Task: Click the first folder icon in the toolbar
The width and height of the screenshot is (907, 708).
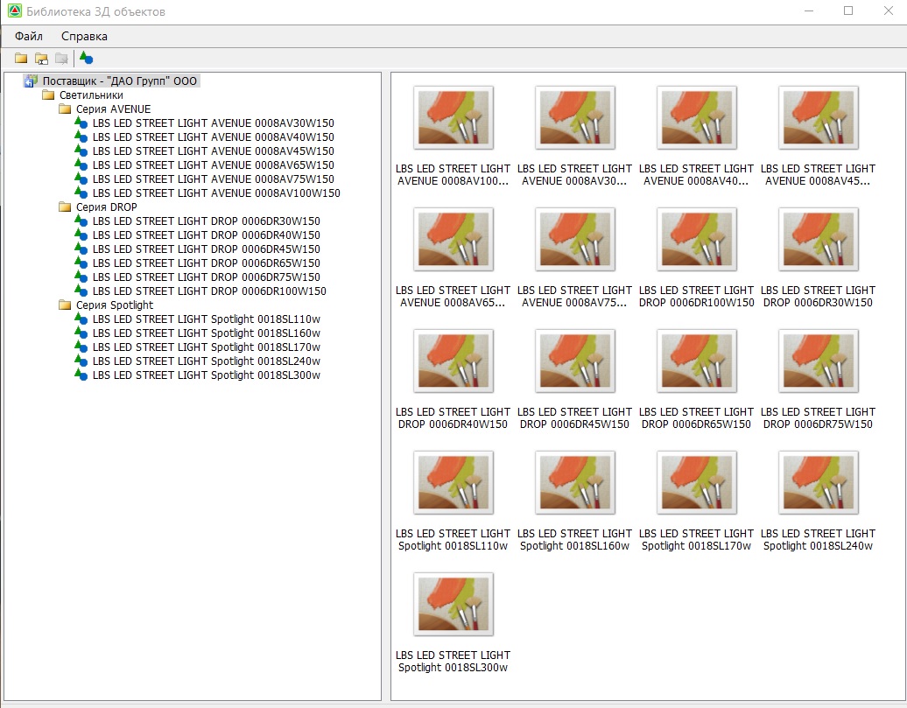Action: (x=21, y=59)
